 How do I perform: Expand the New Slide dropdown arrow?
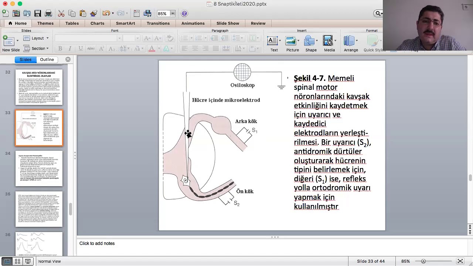click(x=17, y=41)
